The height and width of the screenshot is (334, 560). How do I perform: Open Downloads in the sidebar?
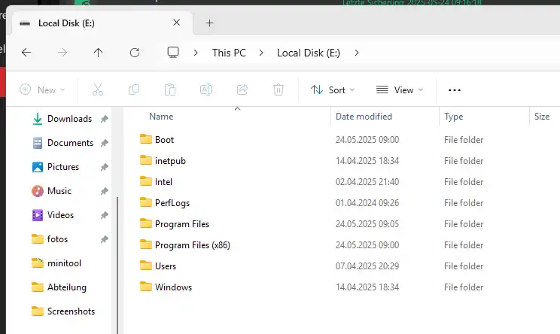[x=70, y=119]
